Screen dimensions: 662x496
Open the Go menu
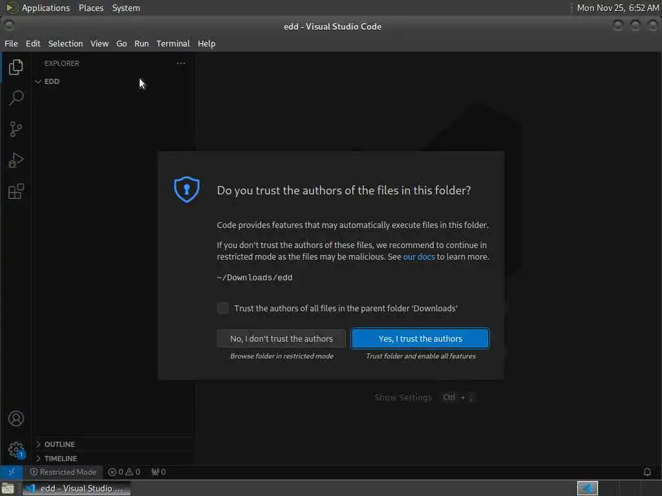[x=122, y=43]
